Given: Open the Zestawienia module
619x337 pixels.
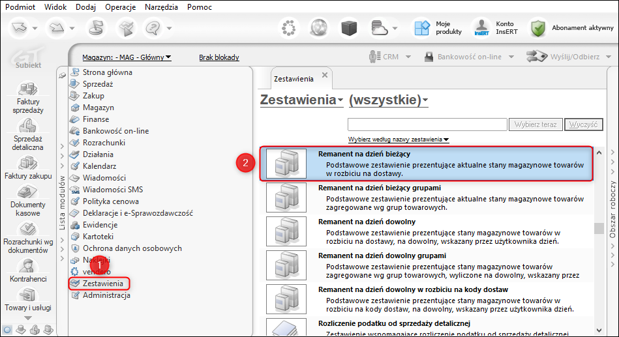Looking at the screenshot, I should point(102,284).
